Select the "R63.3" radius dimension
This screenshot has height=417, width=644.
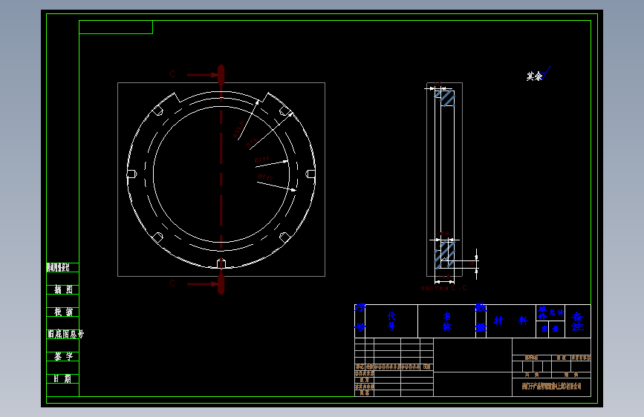(x=238, y=130)
